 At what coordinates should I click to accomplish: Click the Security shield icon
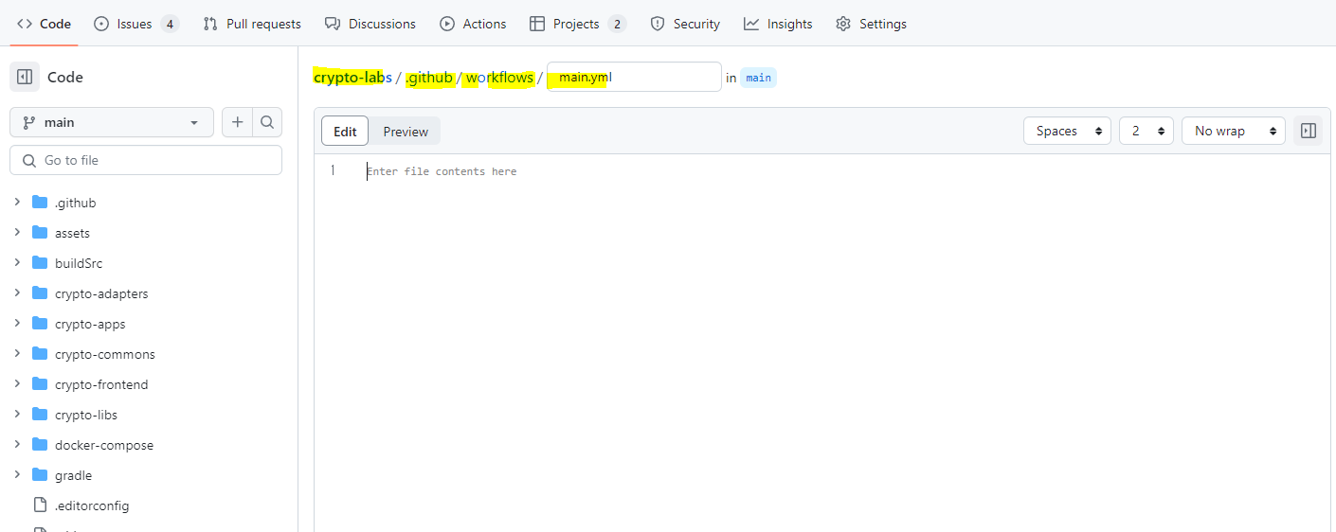click(x=658, y=24)
